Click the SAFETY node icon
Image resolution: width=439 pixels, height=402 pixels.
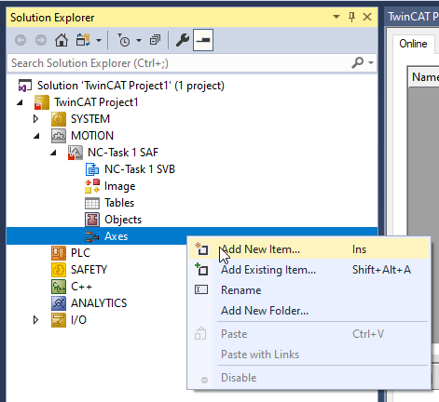(59, 270)
